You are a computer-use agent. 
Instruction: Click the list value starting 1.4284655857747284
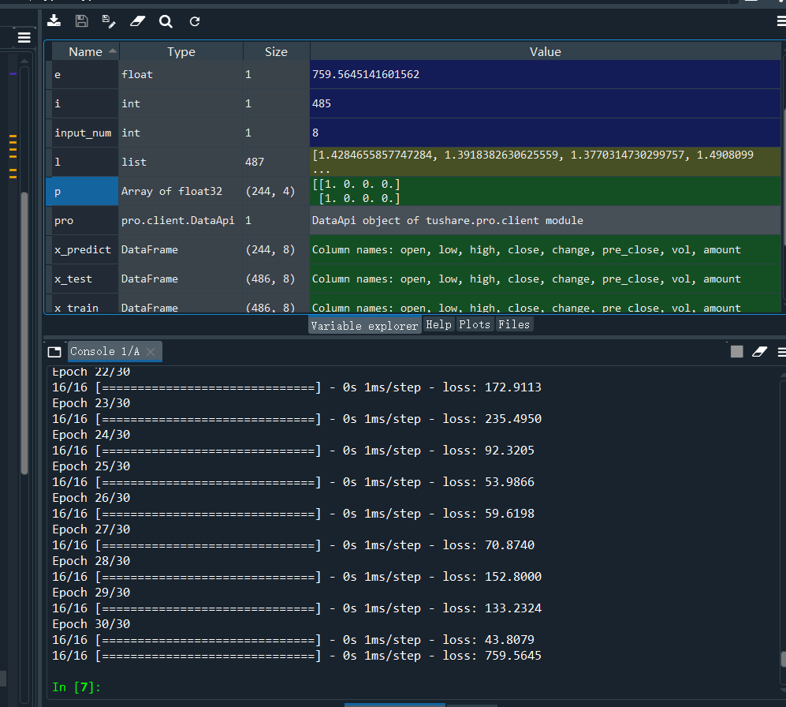[546, 162]
